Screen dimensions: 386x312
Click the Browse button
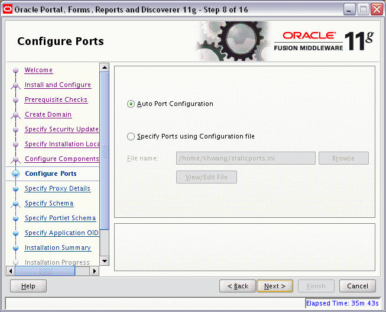343,158
